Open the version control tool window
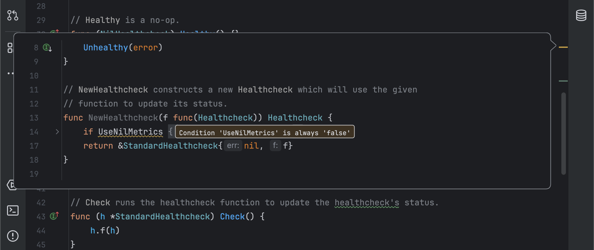The width and height of the screenshot is (594, 250). coord(13,15)
